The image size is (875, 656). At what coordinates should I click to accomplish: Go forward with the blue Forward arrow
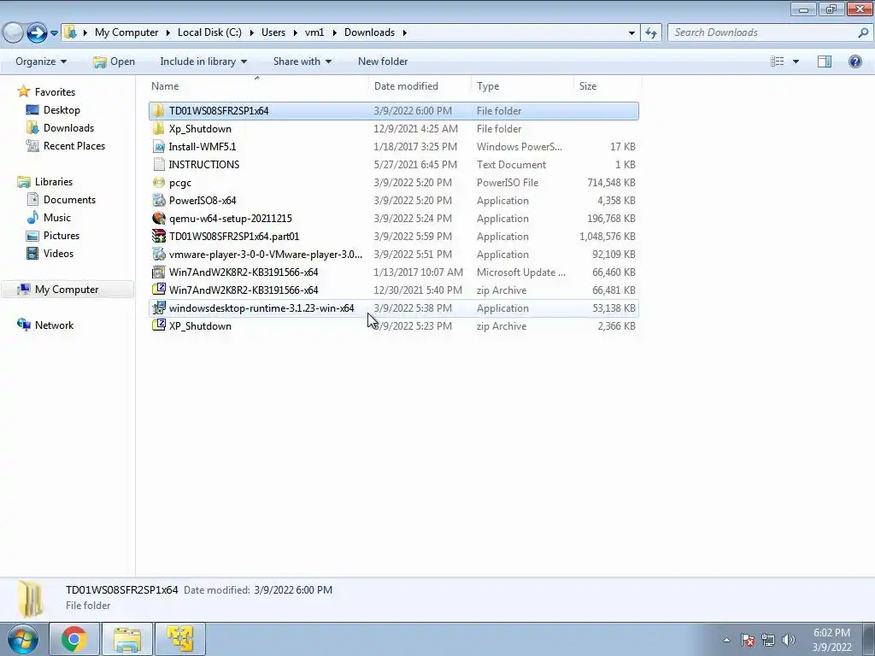pyautogui.click(x=37, y=32)
